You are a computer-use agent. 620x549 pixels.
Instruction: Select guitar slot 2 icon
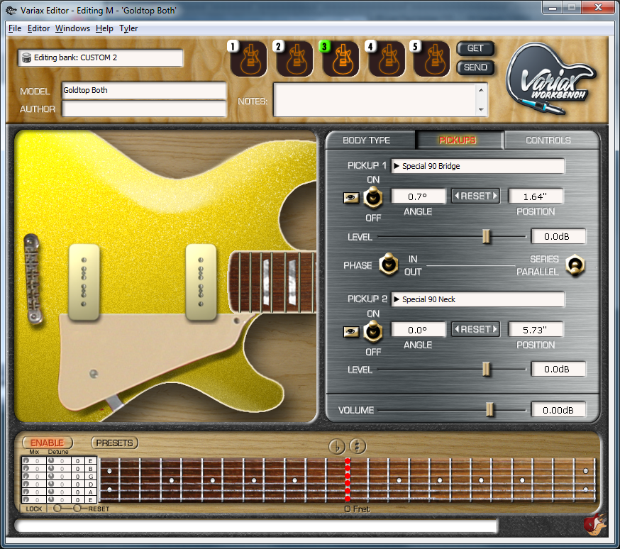tap(294, 59)
